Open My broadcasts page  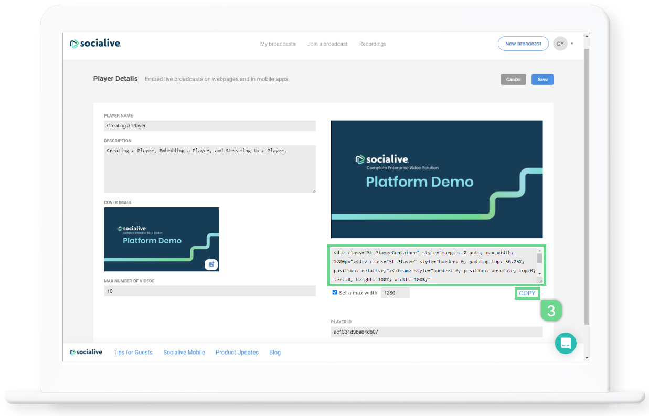point(278,44)
